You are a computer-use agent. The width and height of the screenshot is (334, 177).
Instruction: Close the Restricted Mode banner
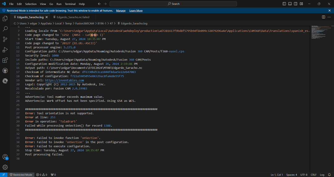click(330, 10)
